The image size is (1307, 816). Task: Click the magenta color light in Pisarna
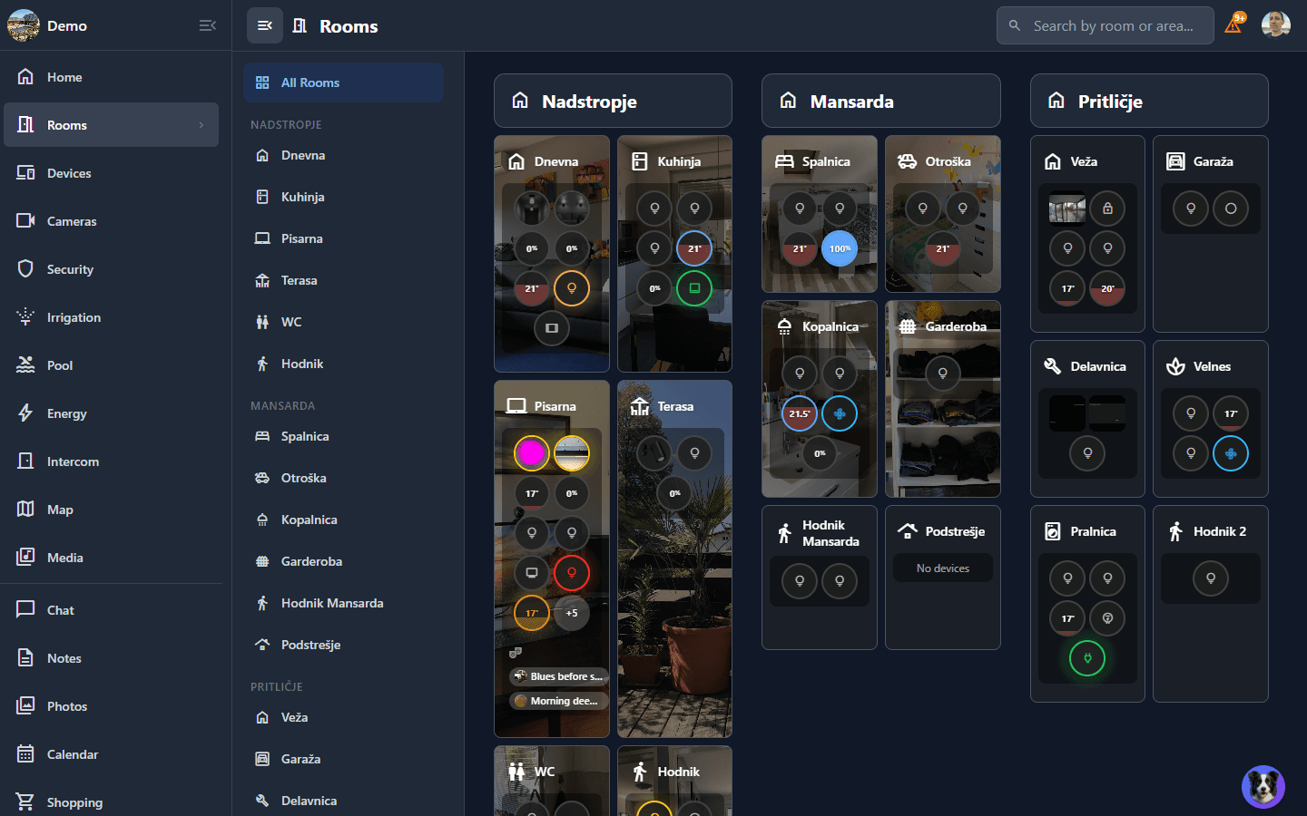[532, 453]
